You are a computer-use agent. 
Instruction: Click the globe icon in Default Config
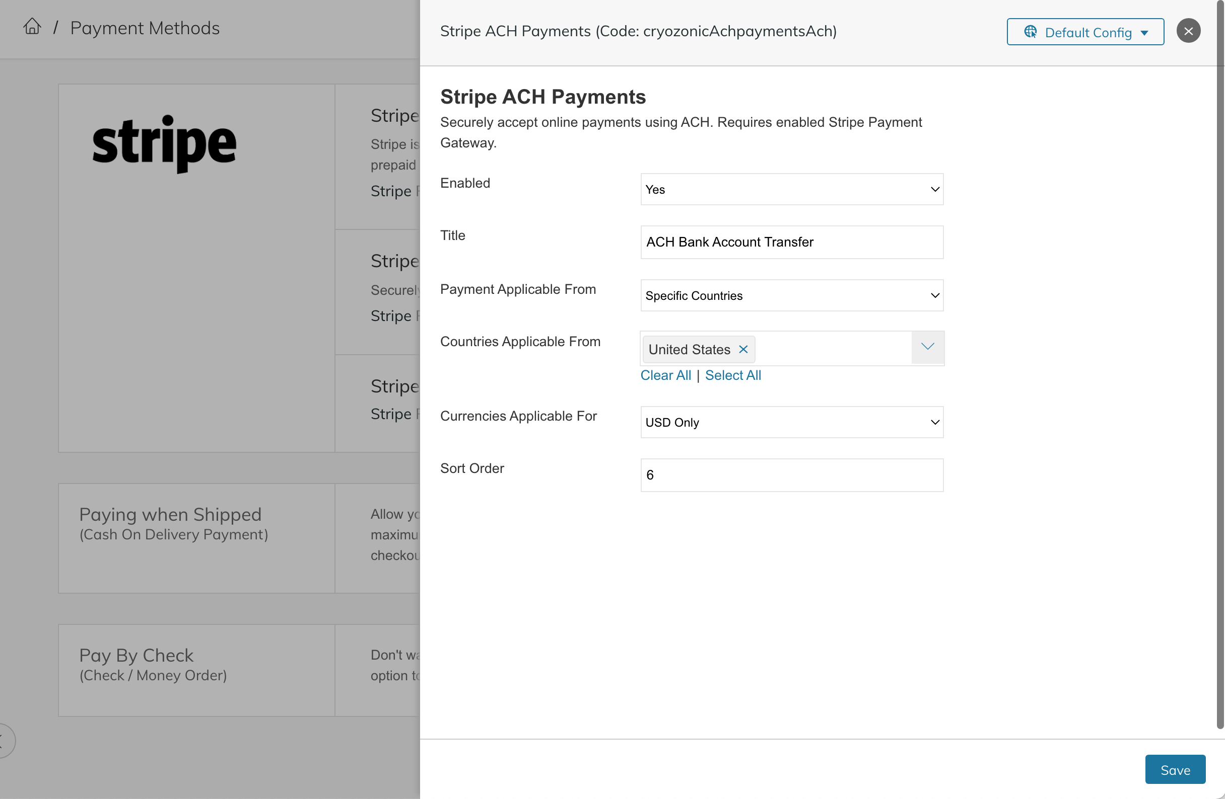(x=1030, y=32)
